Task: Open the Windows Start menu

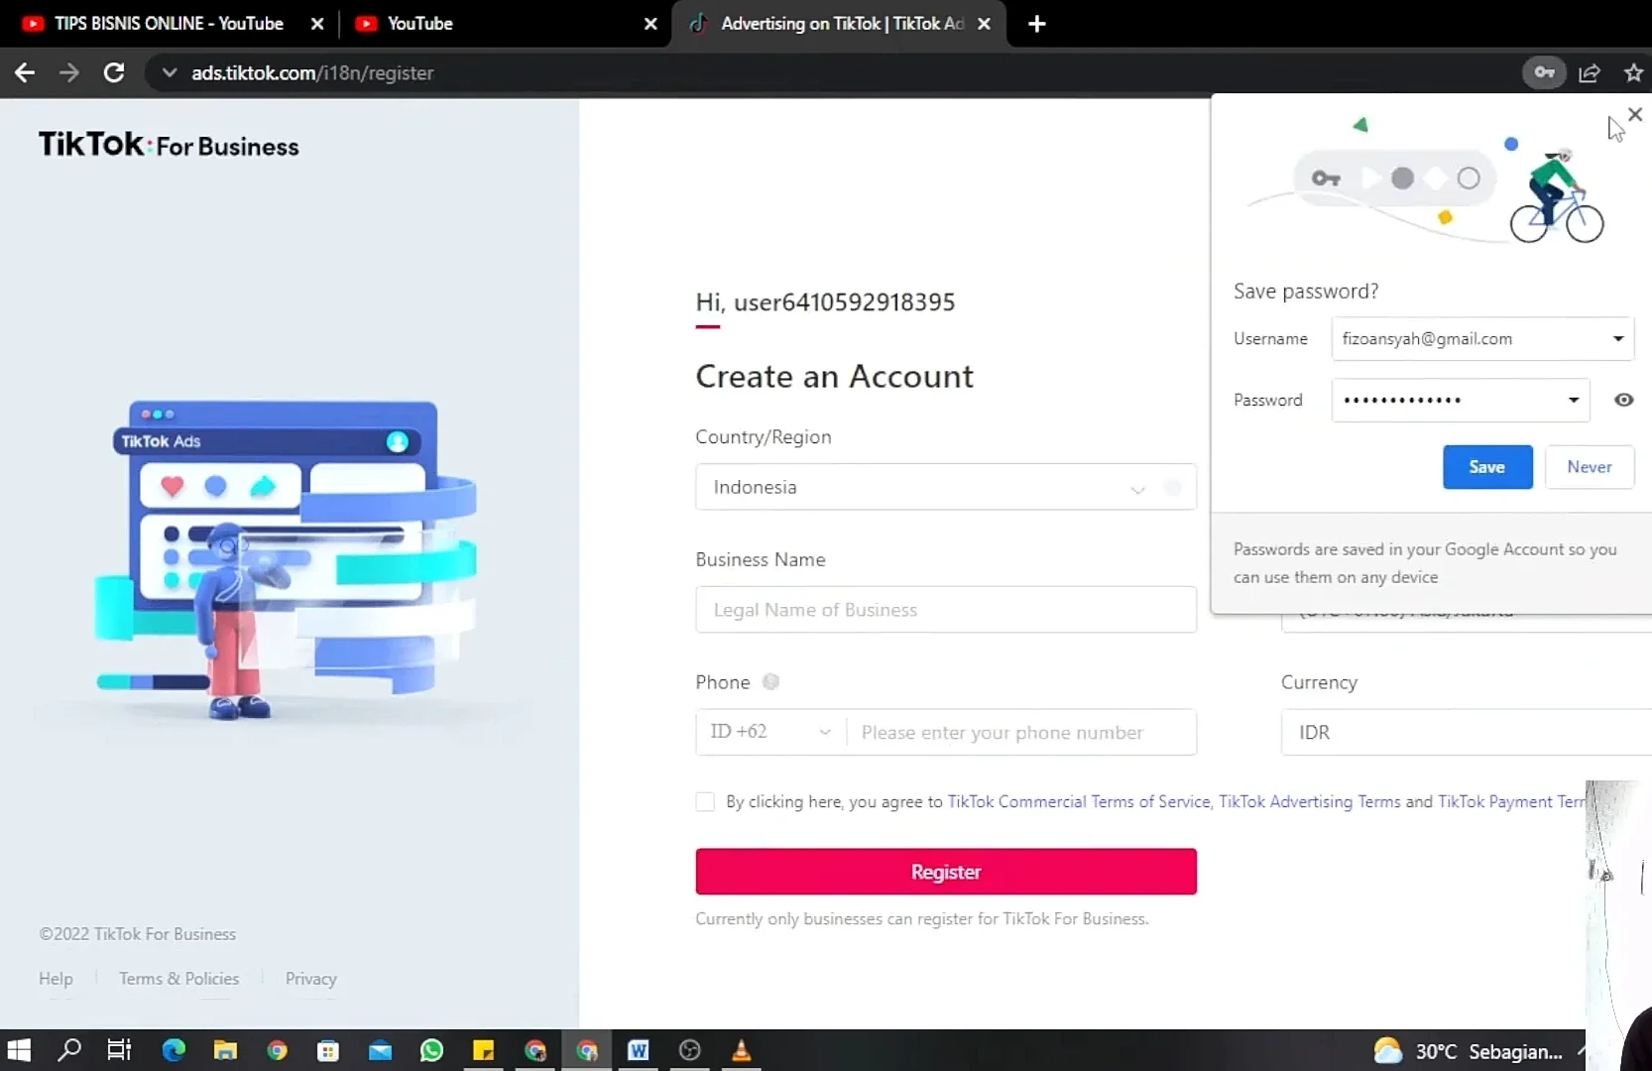Action: pyautogui.click(x=19, y=1050)
